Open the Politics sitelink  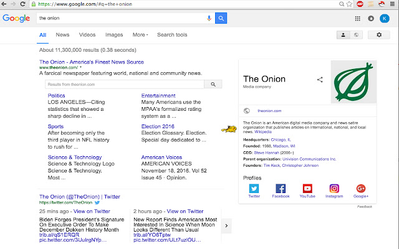[x=57, y=95]
